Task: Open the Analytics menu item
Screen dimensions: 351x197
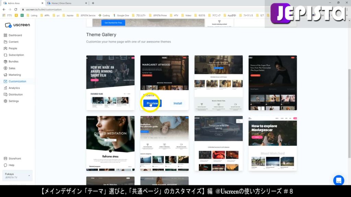Action: (14, 88)
